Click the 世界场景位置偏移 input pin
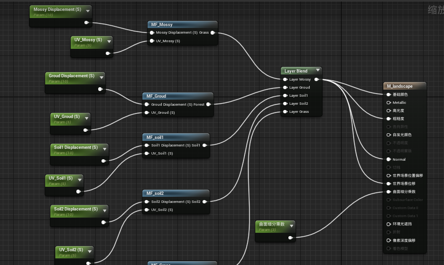Screen dimensions: 444x265 [389, 175]
